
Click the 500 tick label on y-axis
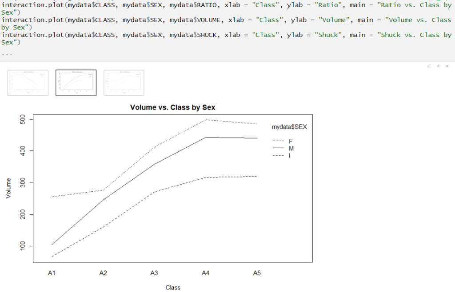(x=24, y=119)
